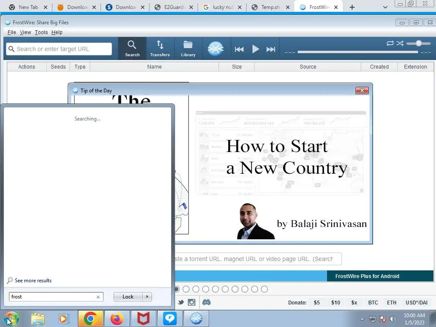The image size is (436, 327).
Task: Expand the browser tab search chevron
Action: coord(385,7)
